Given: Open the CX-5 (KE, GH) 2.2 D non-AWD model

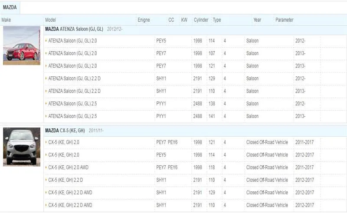Looking at the screenshot, I should [x=65, y=180].
